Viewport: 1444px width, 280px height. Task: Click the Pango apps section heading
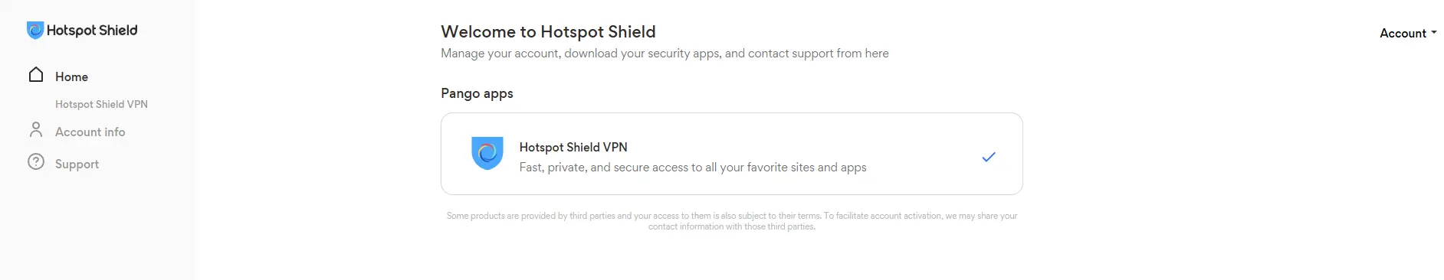[477, 93]
